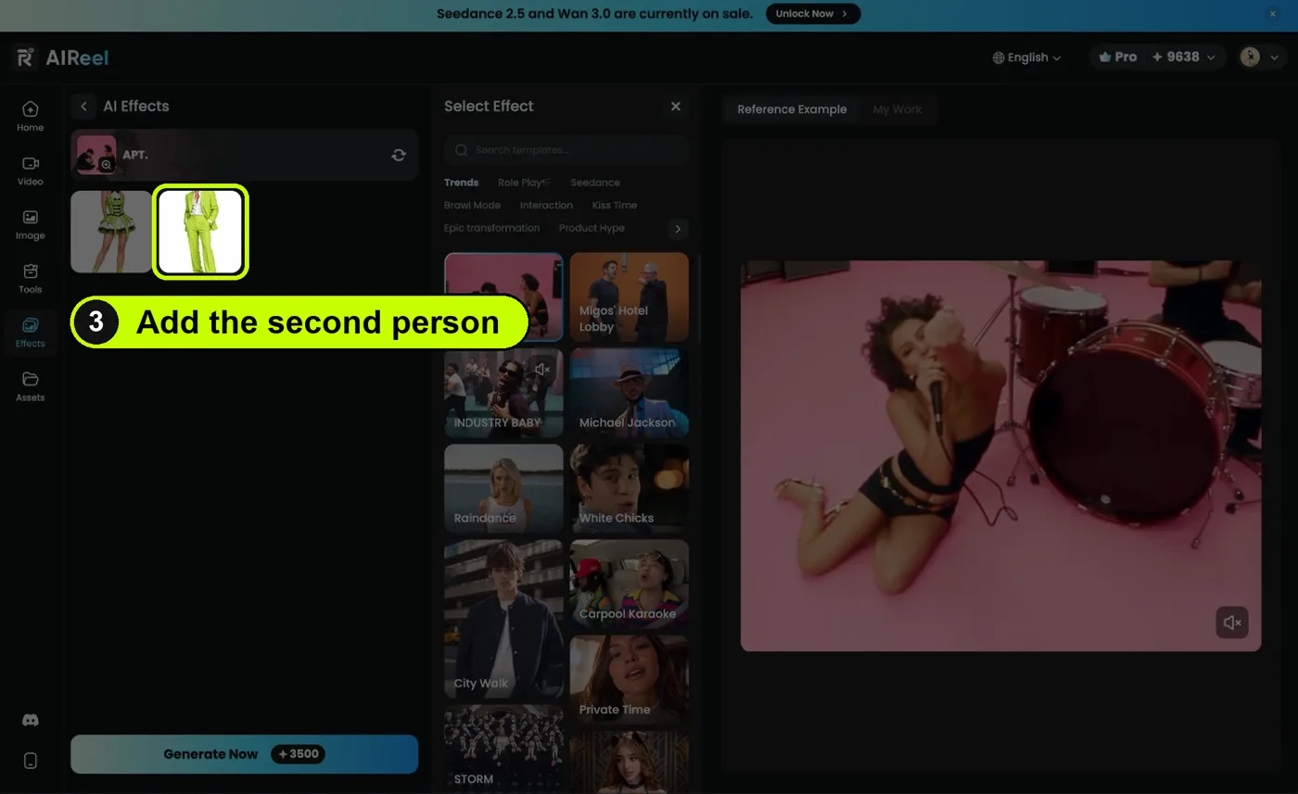The image size is (1298, 794).
Task: Show more effect categories with arrow
Action: pyautogui.click(x=678, y=229)
